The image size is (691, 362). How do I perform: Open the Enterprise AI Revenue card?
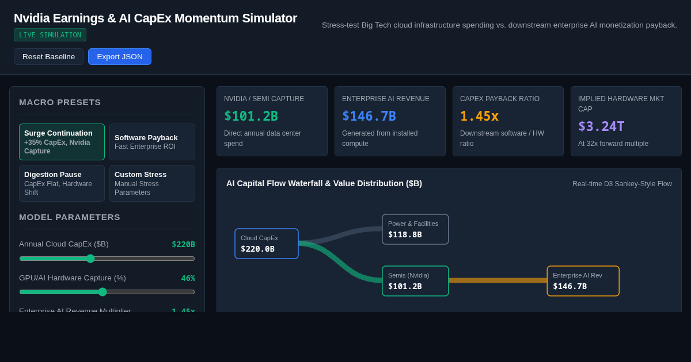click(x=390, y=121)
